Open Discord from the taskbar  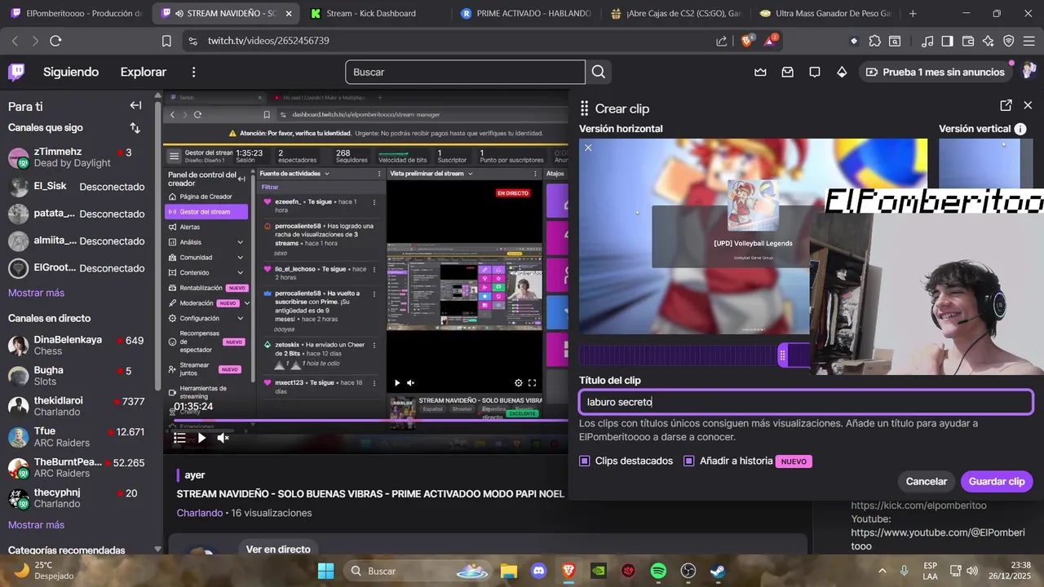[x=538, y=571]
